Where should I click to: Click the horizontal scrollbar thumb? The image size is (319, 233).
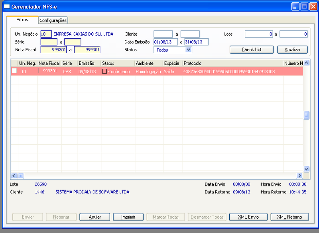(x=21, y=175)
